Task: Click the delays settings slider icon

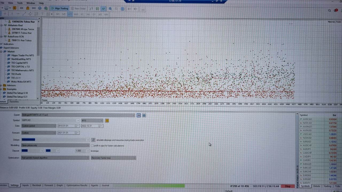Action: [x=93, y=140]
